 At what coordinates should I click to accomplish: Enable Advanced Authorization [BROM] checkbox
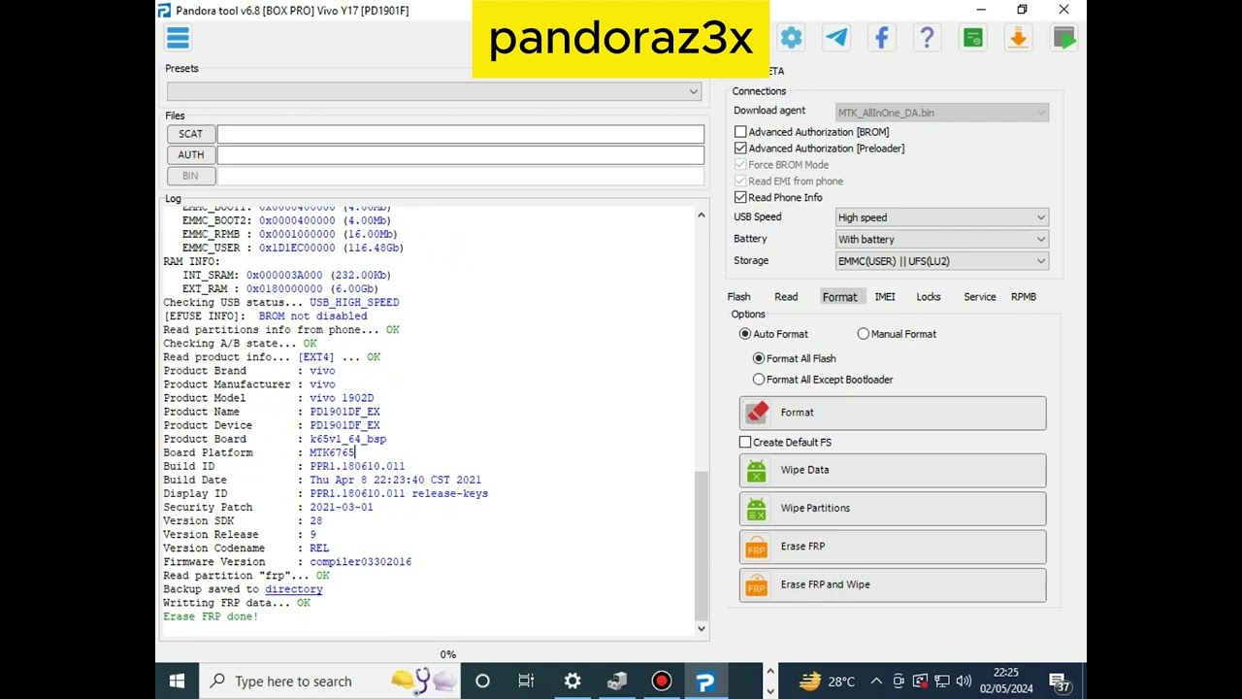click(741, 132)
